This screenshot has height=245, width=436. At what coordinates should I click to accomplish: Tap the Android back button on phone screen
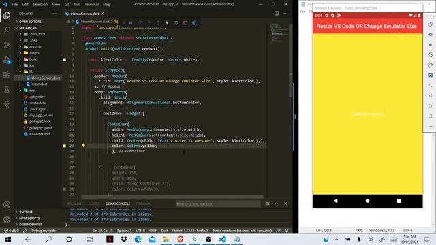[x=336, y=201]
